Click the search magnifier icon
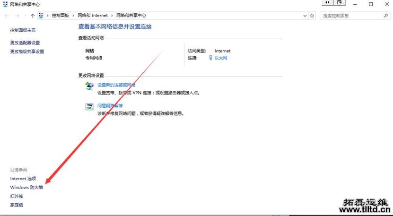 click(x=385, y=16)
